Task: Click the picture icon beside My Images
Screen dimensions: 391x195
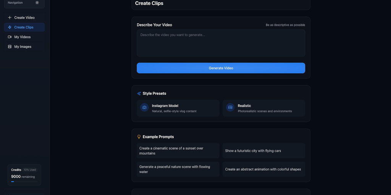Action: click(x=10, y=47)
